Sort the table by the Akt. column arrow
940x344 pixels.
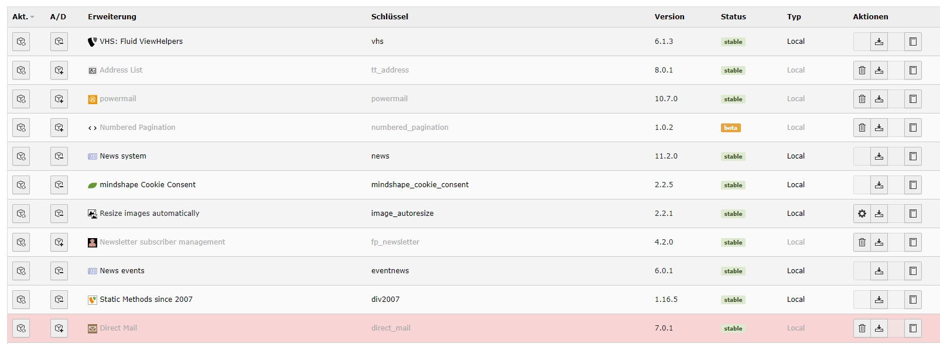pos(32,17)
